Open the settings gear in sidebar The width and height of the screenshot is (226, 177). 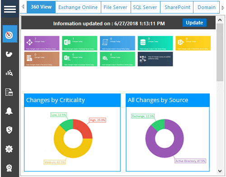(x=9, y=149)
